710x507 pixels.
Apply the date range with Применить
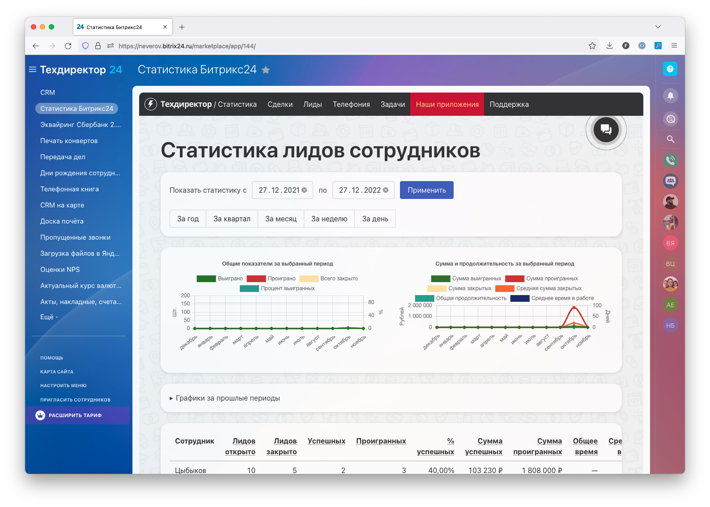tap(427, 190)
